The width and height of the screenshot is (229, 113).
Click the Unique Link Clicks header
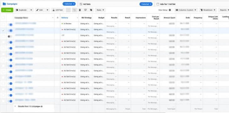pyautogui.click(x=213, y=18)
